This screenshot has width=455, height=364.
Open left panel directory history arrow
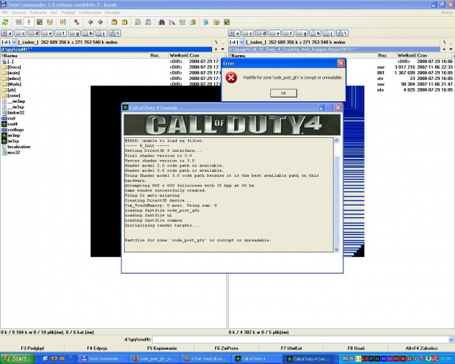[223, 49]
